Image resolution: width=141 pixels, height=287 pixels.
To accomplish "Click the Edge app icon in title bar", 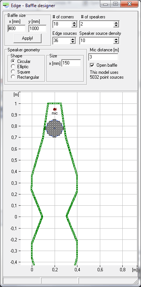I will click(x=6, y=5).
